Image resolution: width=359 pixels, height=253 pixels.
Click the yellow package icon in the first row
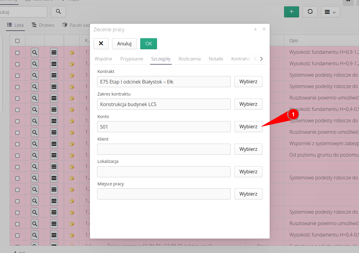click(x=72, y=52)
